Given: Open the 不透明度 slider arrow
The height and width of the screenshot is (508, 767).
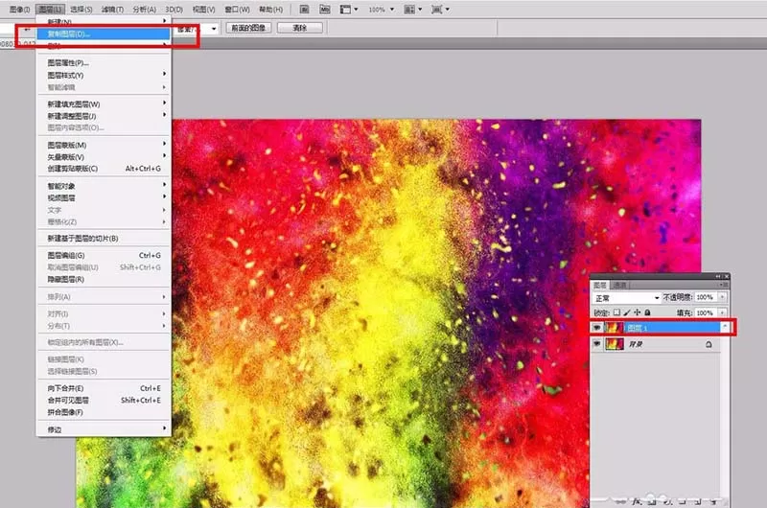Looking at the screenshot, I should point(723,297).
